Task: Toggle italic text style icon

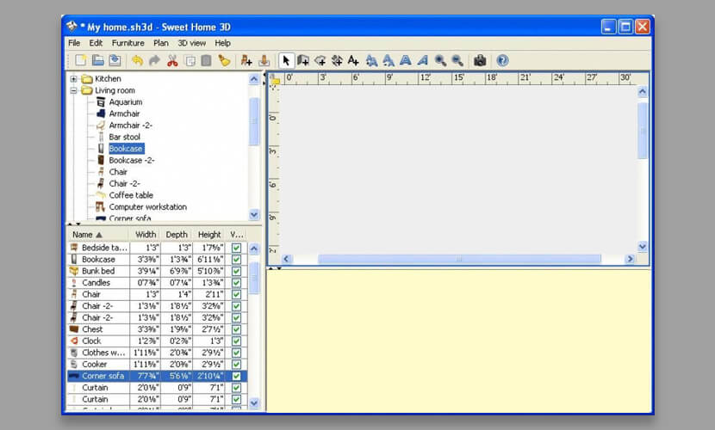Action: (423, 60)
